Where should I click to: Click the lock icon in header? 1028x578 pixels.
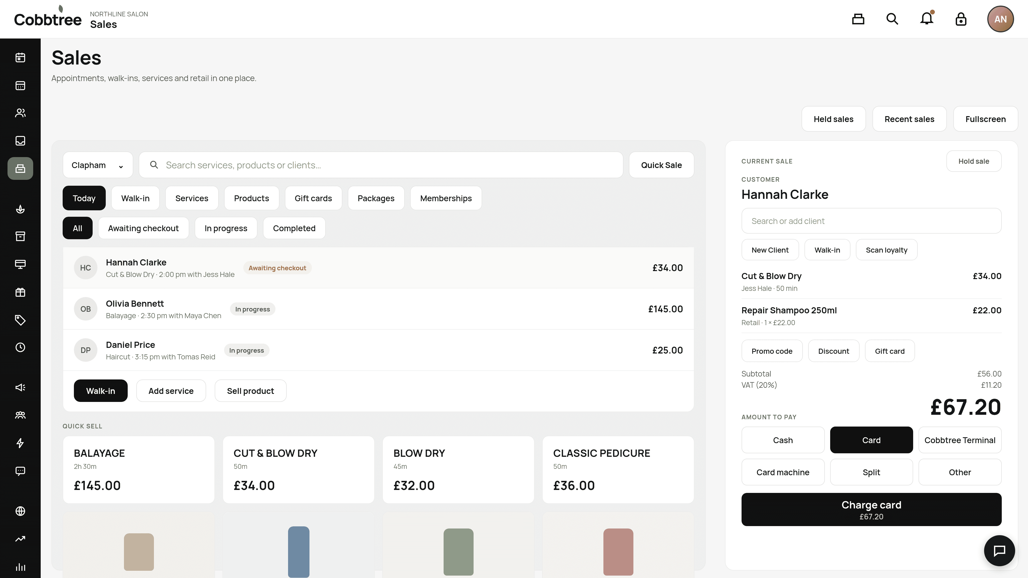pyautogui.click(x=961, y=19)
